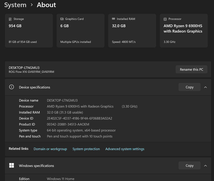
Task: Click the 'Device name' row label
Action: pos(29,100)
